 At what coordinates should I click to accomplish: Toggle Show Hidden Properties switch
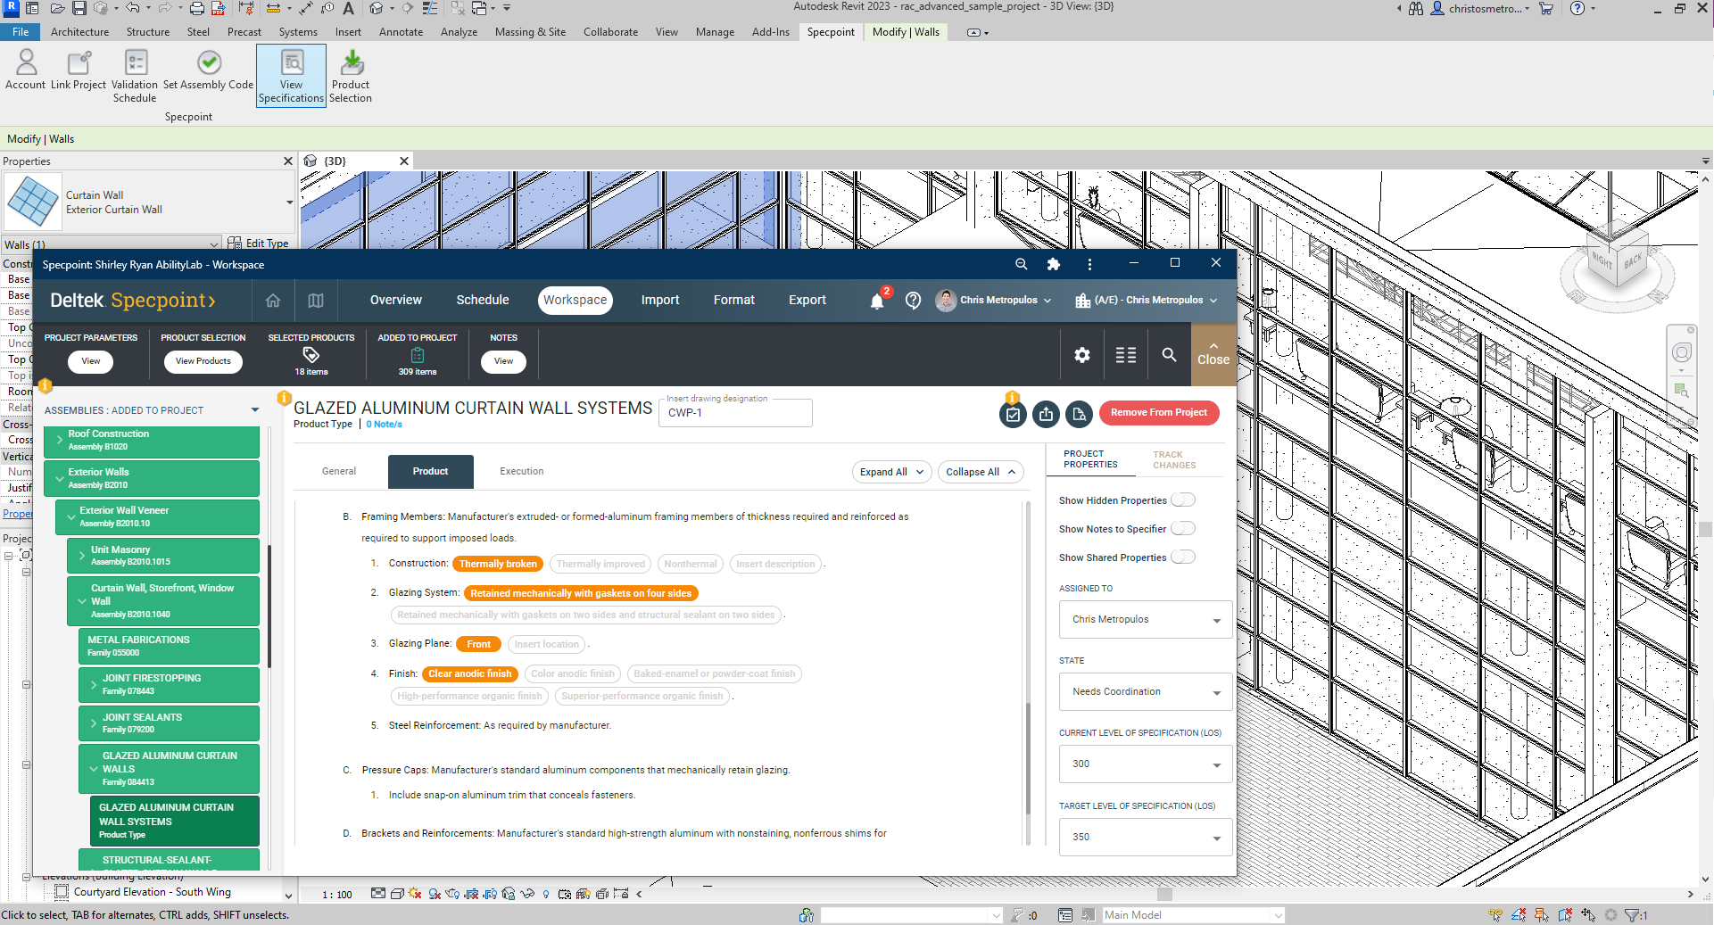(1182, 500)
